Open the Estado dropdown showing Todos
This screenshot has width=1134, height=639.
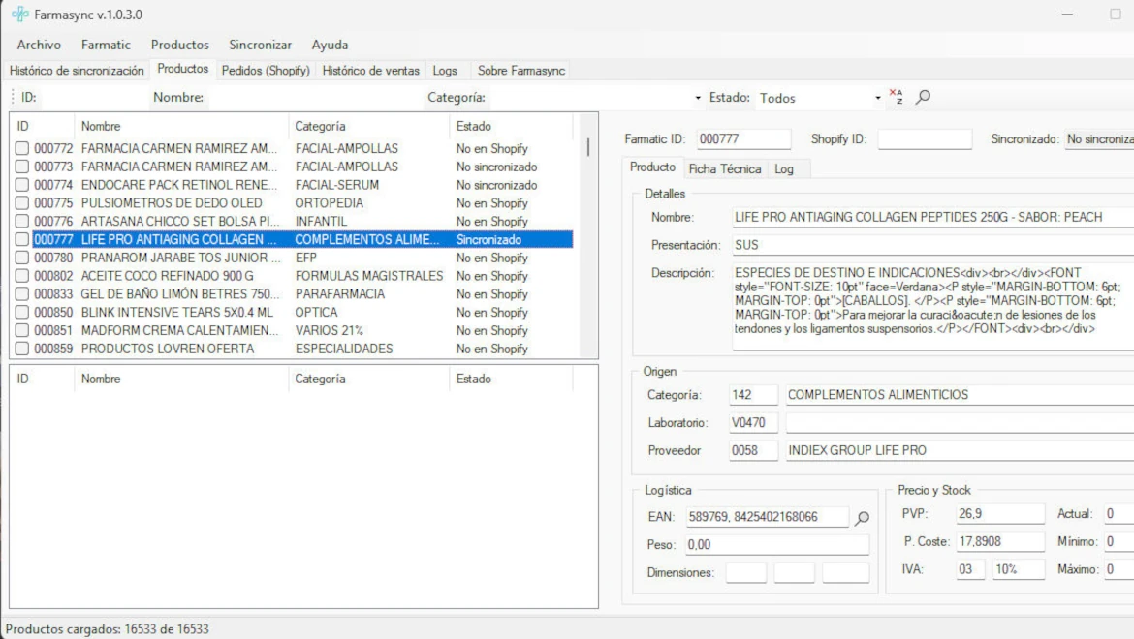click(x=877, y=98)
